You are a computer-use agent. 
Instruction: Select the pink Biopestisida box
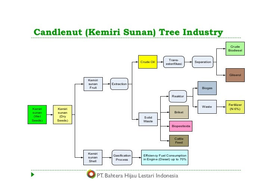(x=181, y=126)
